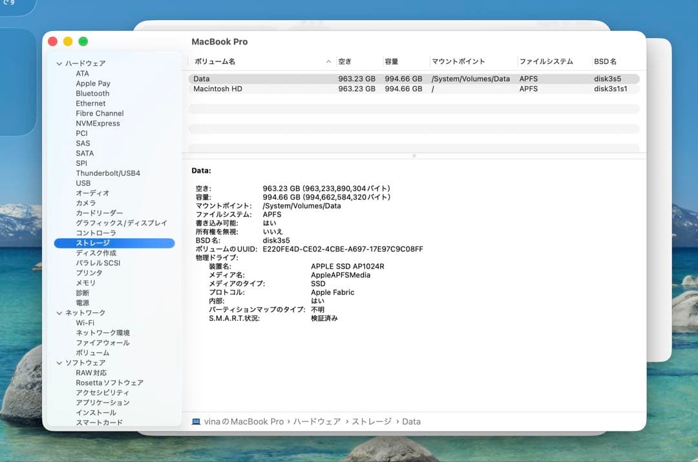Select カメラ in the sidebar
Screen dimensions: 698x462
86,203
